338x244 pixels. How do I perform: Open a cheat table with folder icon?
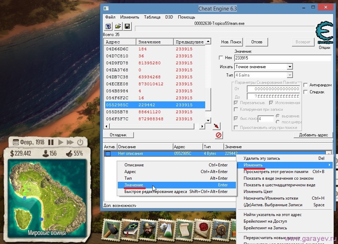coord(118,26)
